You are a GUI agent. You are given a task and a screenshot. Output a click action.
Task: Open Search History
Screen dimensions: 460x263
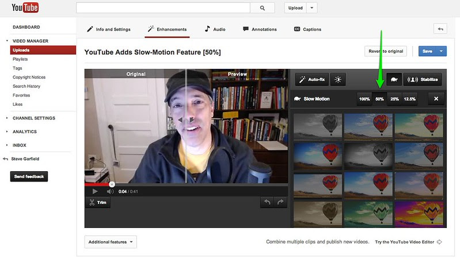pyautogui.click(x=26, y=86)
